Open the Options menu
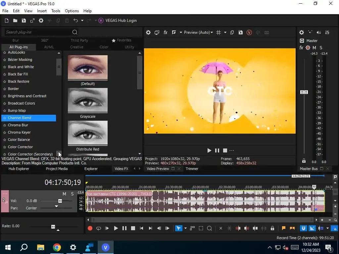 (72, 11)
